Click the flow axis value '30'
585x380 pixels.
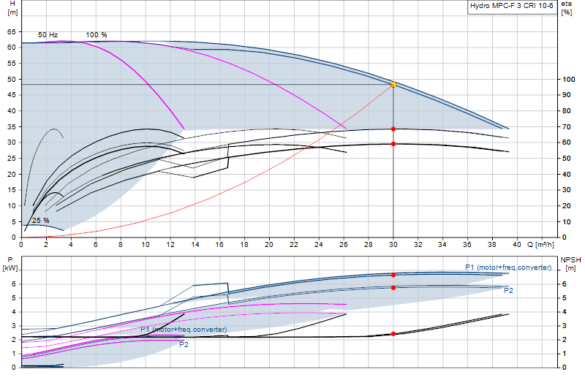(x=393, y=245)
